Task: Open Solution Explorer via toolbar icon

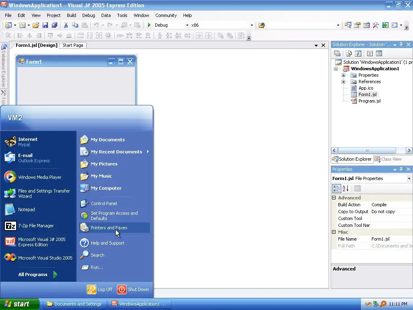Action: [348, 25]
